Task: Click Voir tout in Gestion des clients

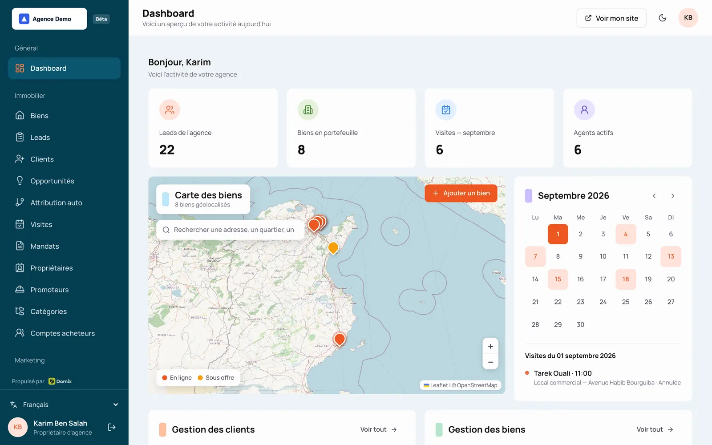Action: 379,429
